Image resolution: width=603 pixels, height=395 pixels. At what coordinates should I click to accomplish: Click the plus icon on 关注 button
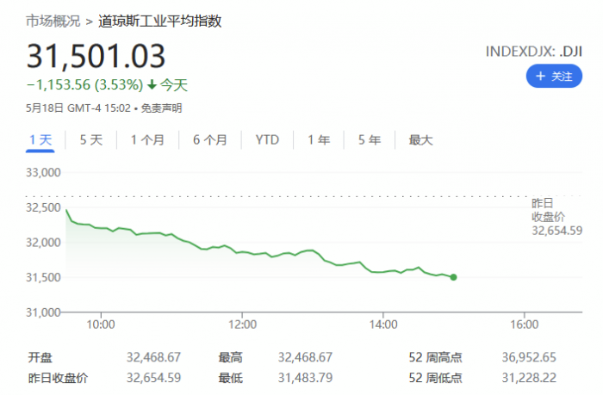click(541, 77)
